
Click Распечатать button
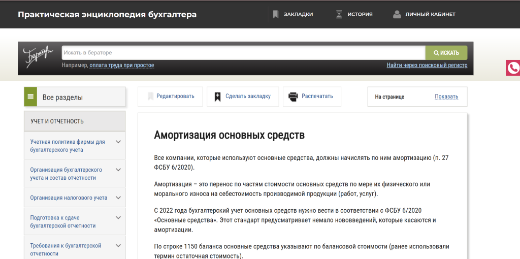tap(312, 96)
